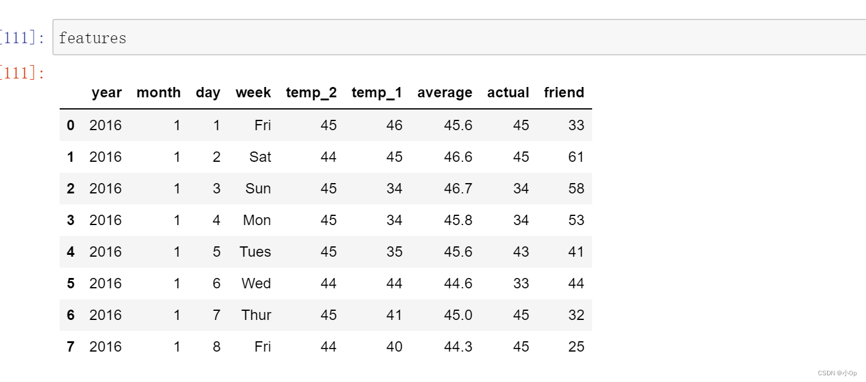866x382 pixels.
Task: Click the 'Wed' cell in row 5
Action: pyautogui.click(x=256, y=283)
